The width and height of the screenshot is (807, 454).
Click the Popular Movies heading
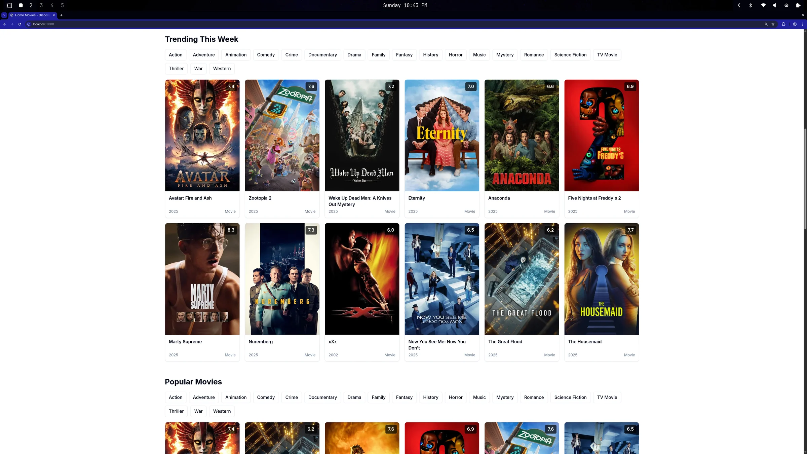coord(193,382)
